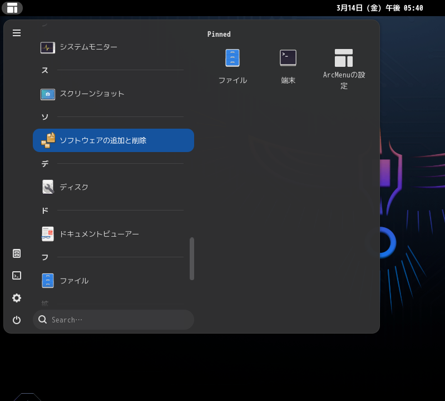Screen dimensions: 445x401
Task: Click the Search… input field
Action: tap(113, 320)
